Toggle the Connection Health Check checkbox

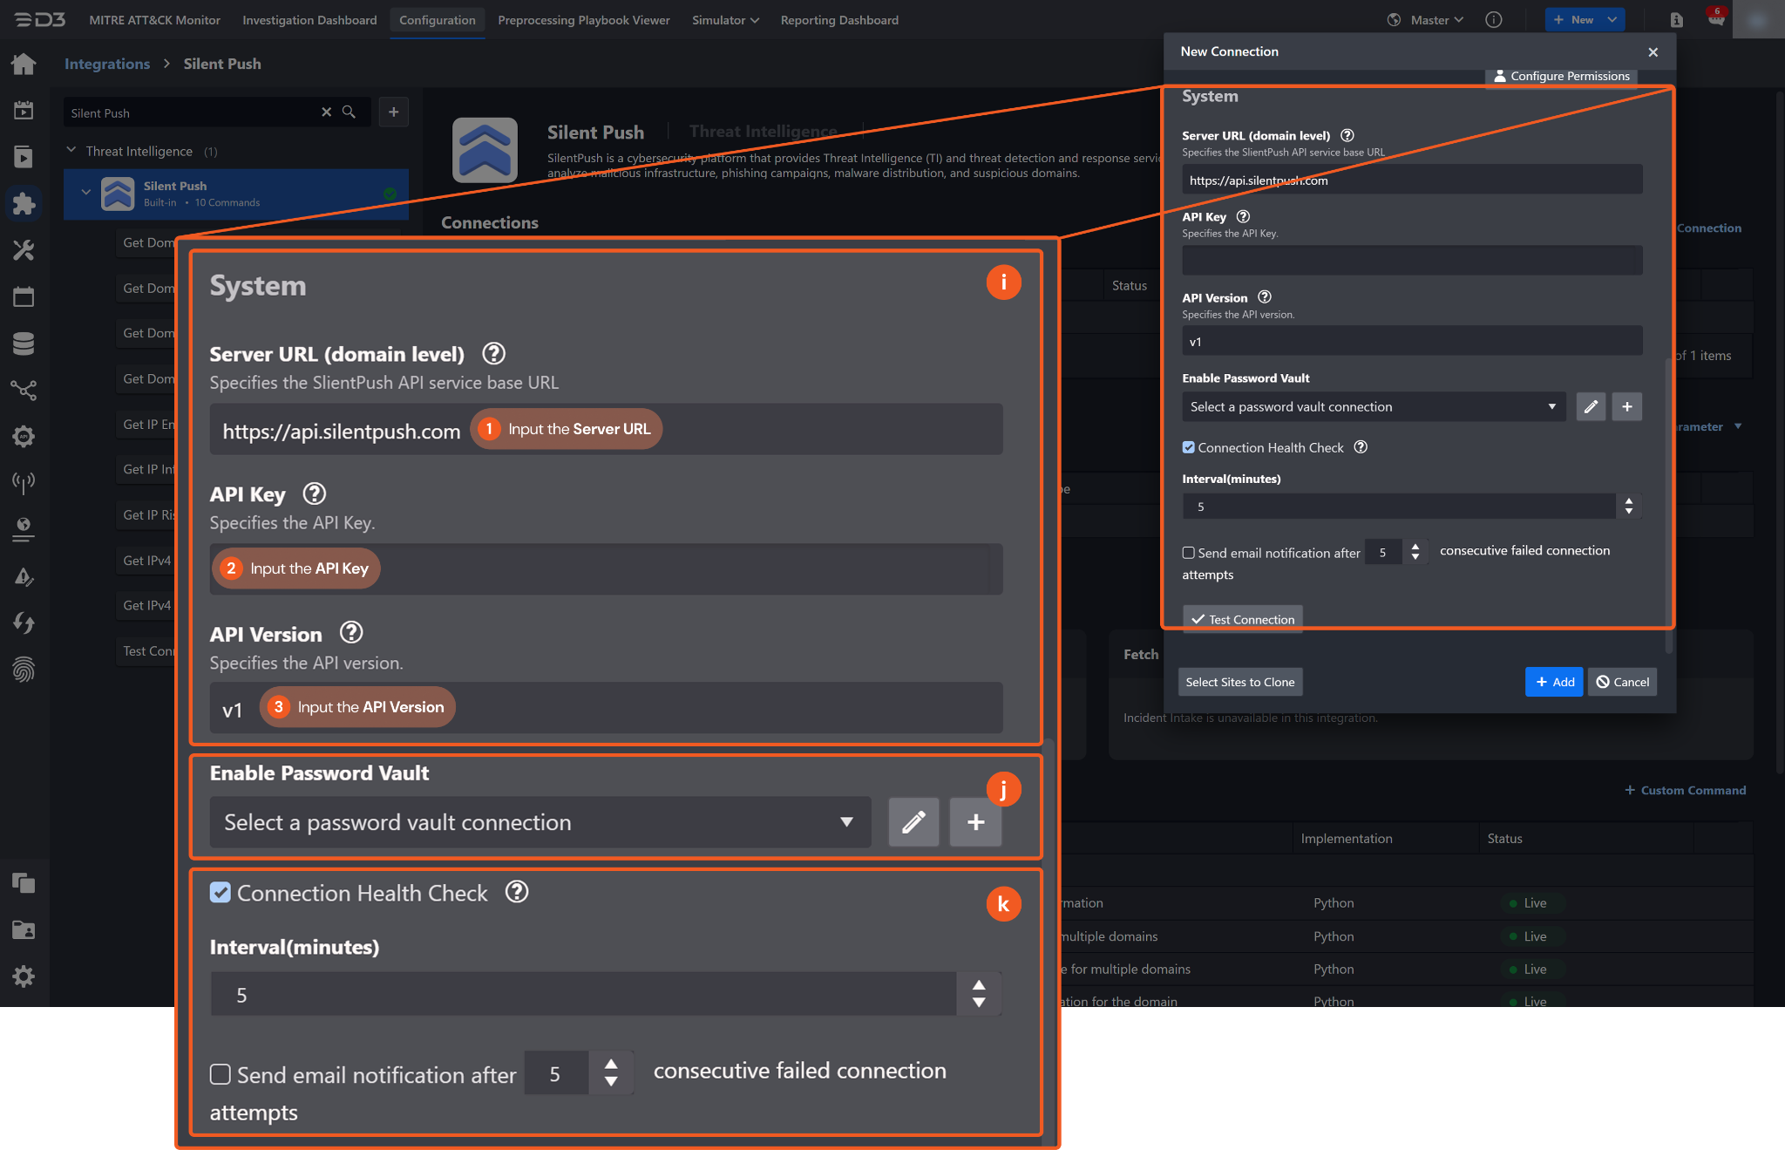coord(1188,447)
